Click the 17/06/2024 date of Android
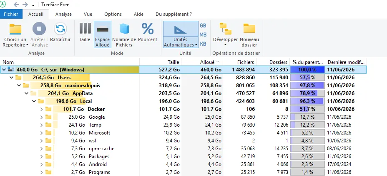The image size is (387, 176). (x=339, y=164)
